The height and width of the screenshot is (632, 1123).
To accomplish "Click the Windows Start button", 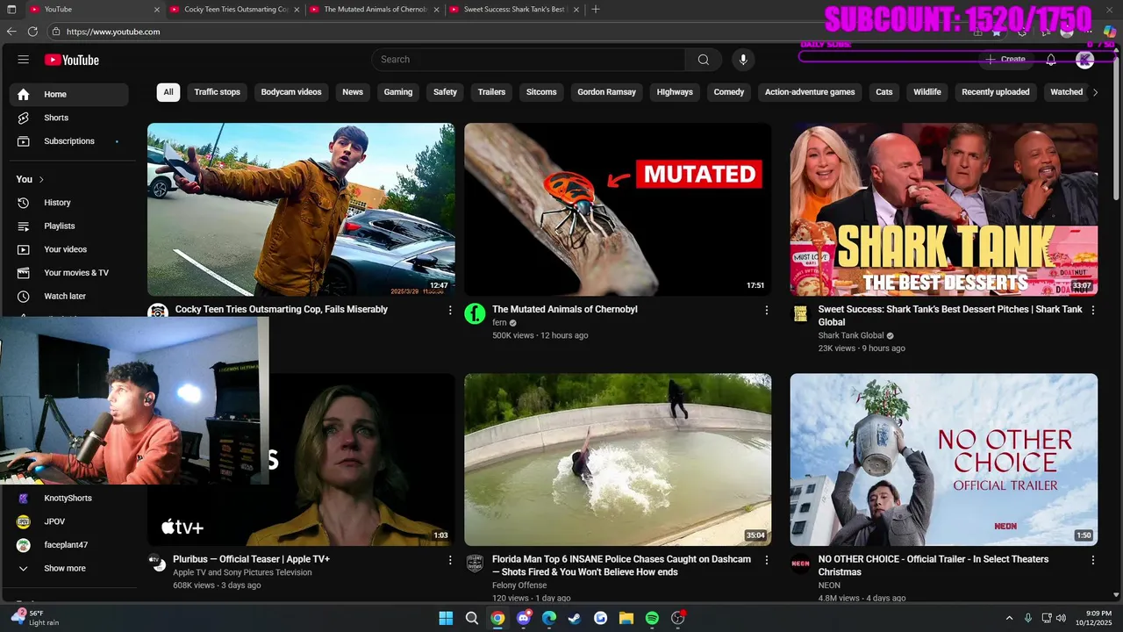I will click(446, 618).
